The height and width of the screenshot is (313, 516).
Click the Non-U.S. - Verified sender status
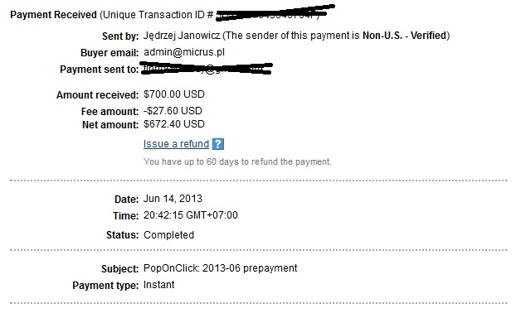(405, 36)
